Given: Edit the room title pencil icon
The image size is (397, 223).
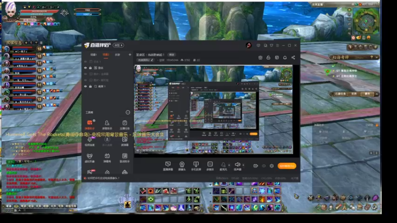Looking at the screenshot, I should pos(152,60).
